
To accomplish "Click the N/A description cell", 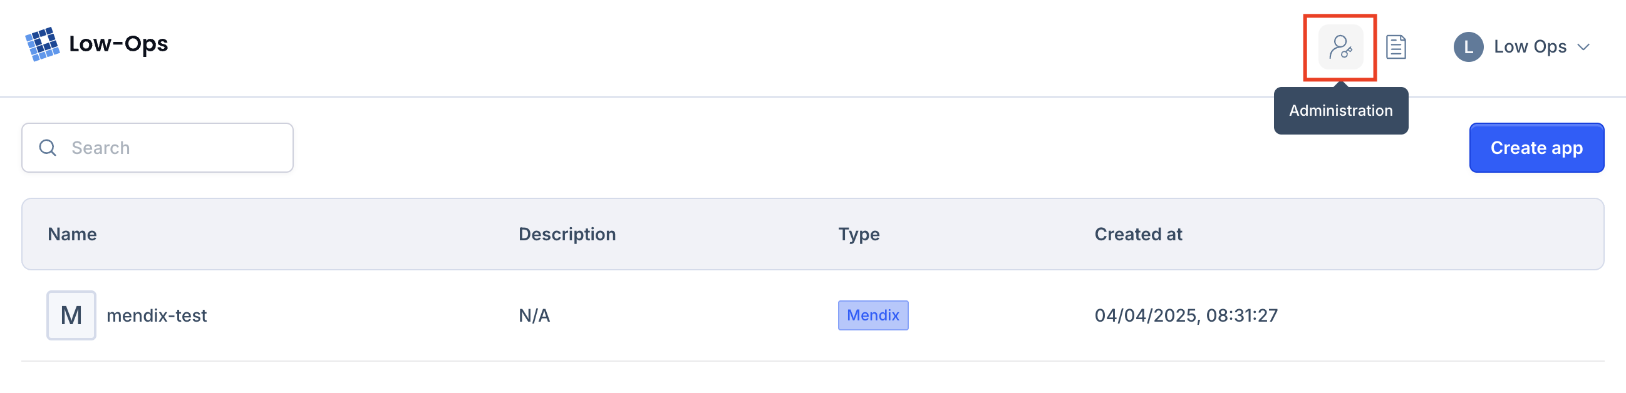I will point(534,315).
